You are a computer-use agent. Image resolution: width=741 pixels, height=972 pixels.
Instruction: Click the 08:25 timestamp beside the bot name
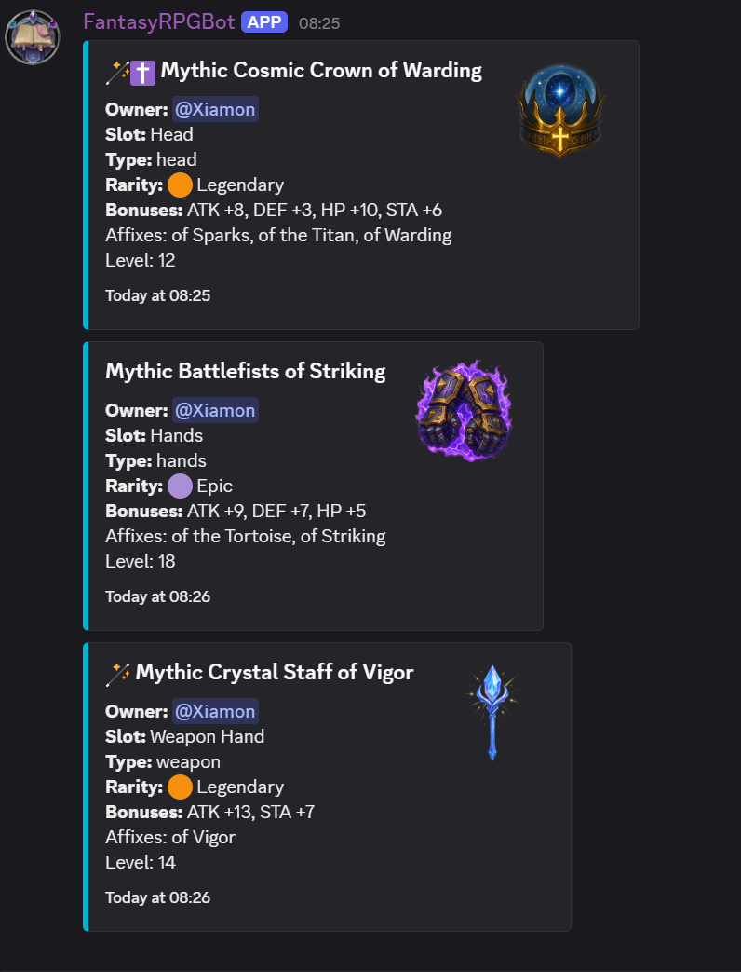pyautogui.click(x=319, y=22)
